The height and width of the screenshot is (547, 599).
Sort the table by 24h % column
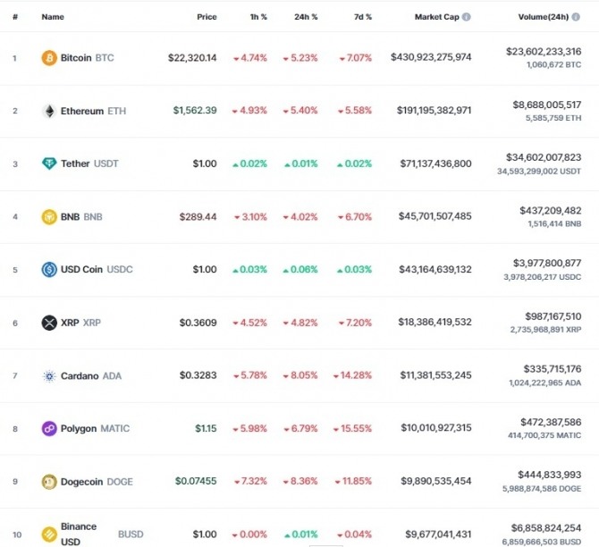click(306, 17)
